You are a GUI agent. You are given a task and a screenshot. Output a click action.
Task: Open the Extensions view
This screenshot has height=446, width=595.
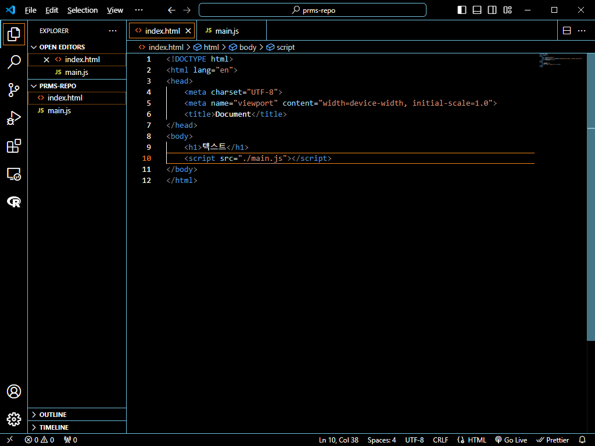click(14, 146)
